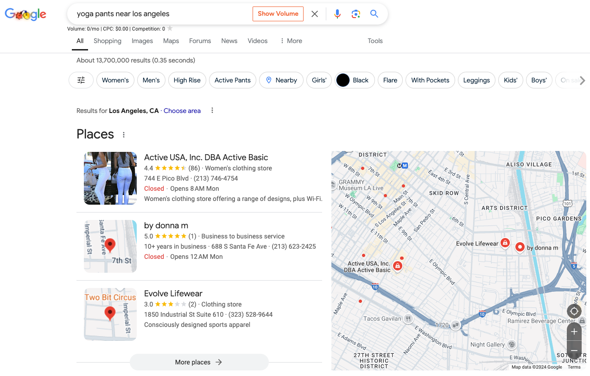This screenshot has height=376, width=590.
Task: Apply the Leggings filter chip
Action: (476, 80)
